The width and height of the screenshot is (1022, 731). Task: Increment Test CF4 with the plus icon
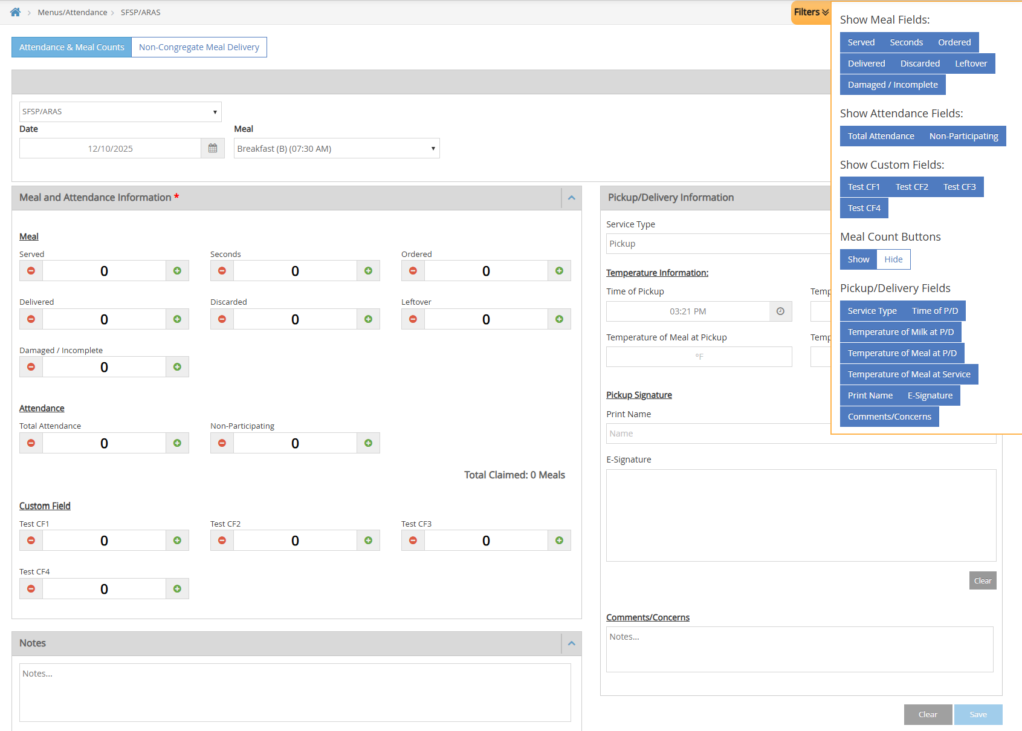coord(176,588)
